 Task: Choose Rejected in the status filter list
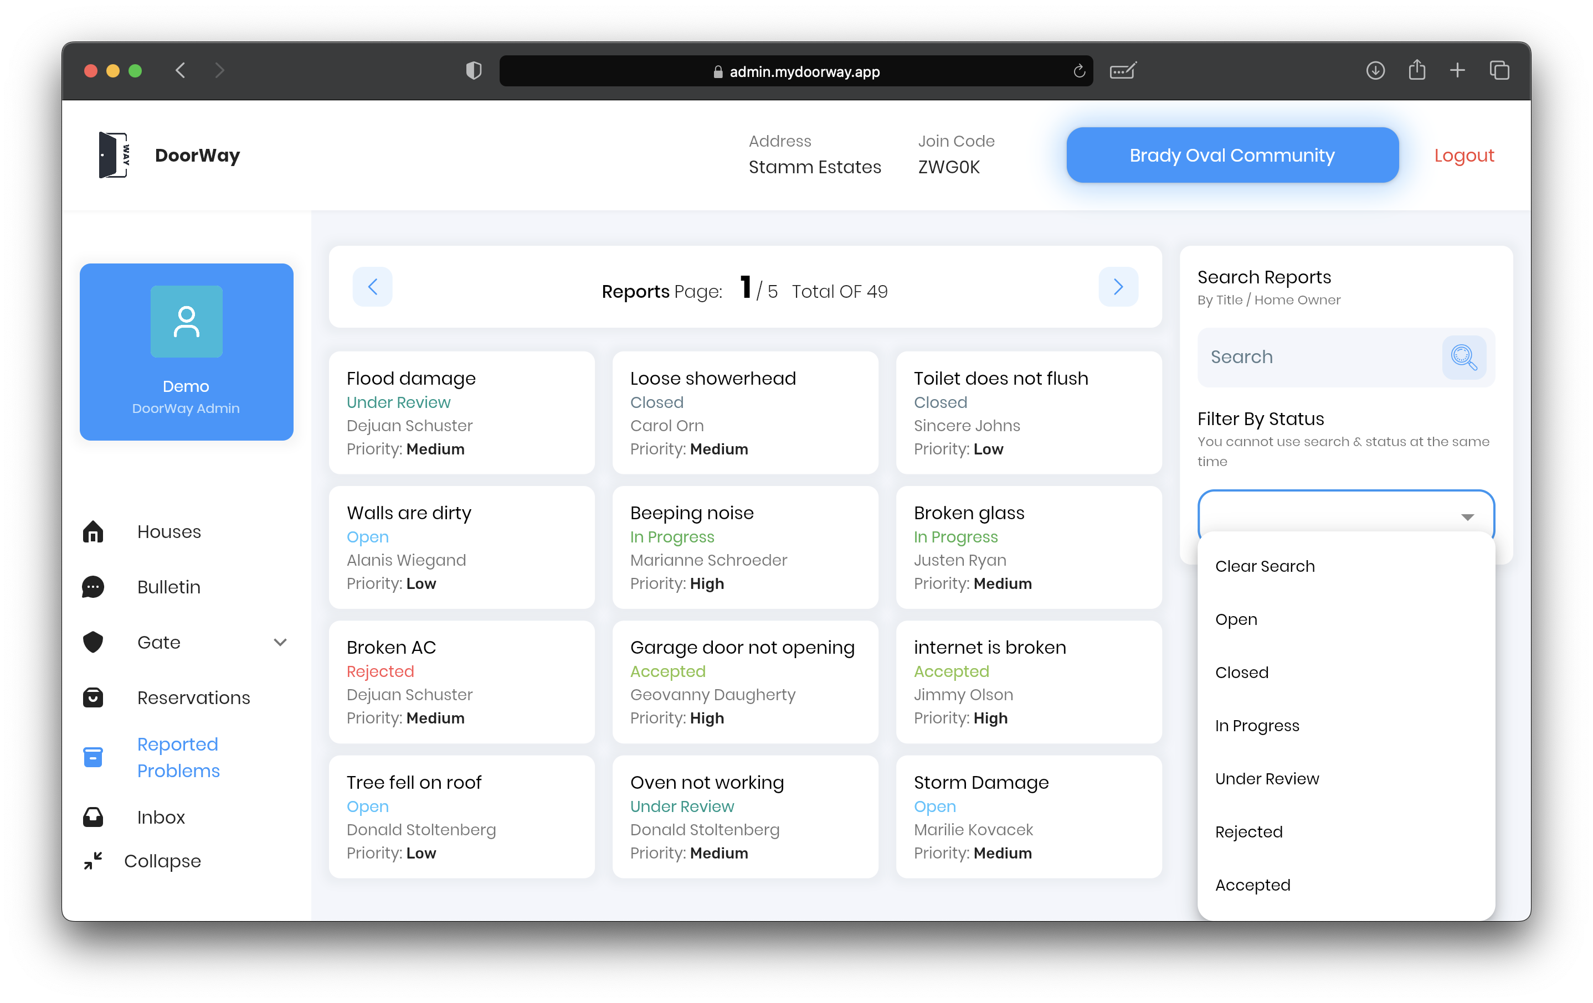point(1248,831)
